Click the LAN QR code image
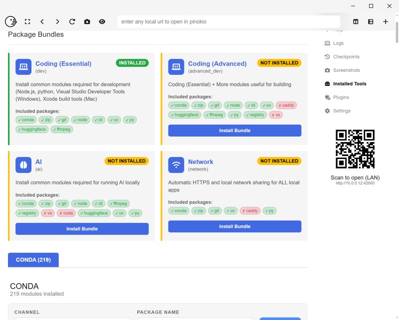Image resolution: width=399 pixels, height=320 pixels. tap(355, 149)
